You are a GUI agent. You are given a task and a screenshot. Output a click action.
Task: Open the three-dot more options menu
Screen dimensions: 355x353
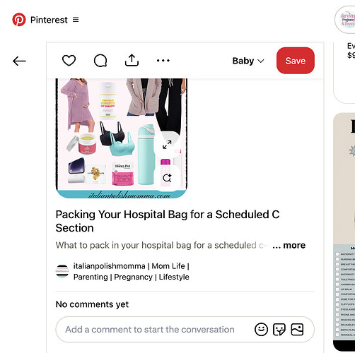tap(163, 61)
